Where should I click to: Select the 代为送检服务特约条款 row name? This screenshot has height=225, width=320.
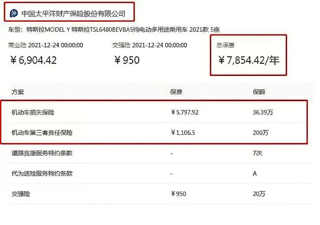(42, 173)
